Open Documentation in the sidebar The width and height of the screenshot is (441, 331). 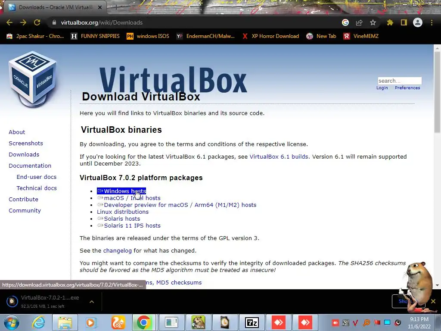30,166
